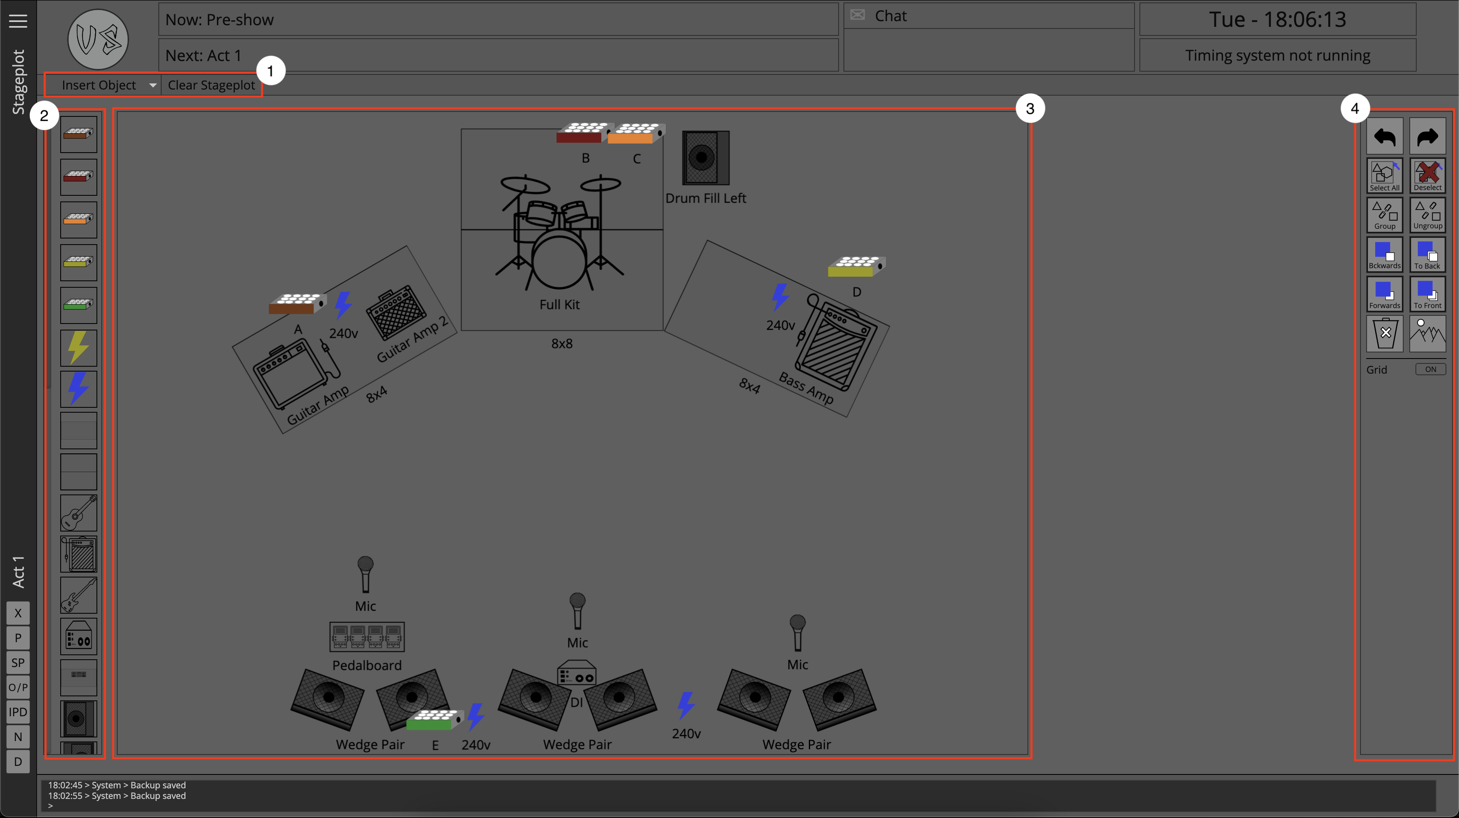Image resolution: width=1459 pixels, height=818 pixels.
Task: Select electric bass guitar in palette
Action: [79, 595]
